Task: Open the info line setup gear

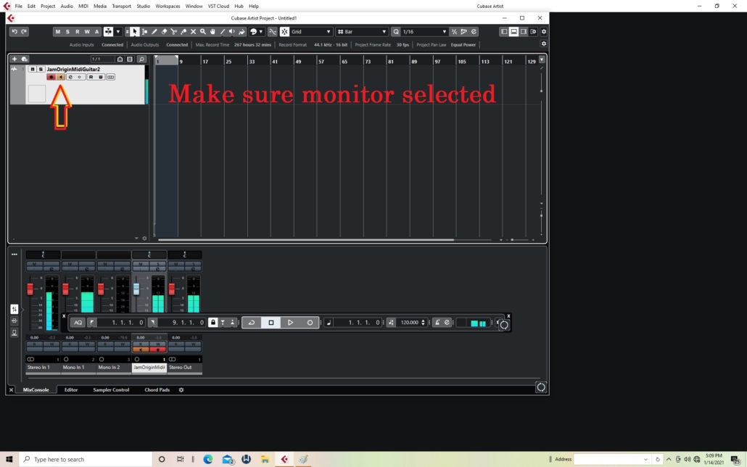Action: point(544,44)
